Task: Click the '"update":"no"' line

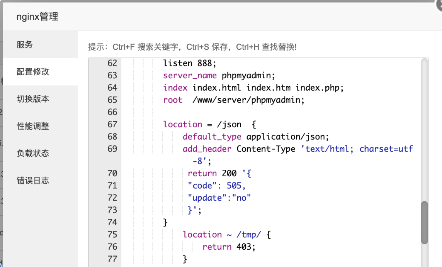Action: [219, 198]
